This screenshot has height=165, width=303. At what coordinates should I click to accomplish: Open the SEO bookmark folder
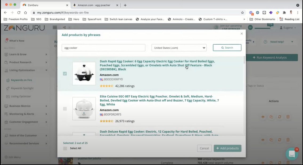(x=36, y=19)
